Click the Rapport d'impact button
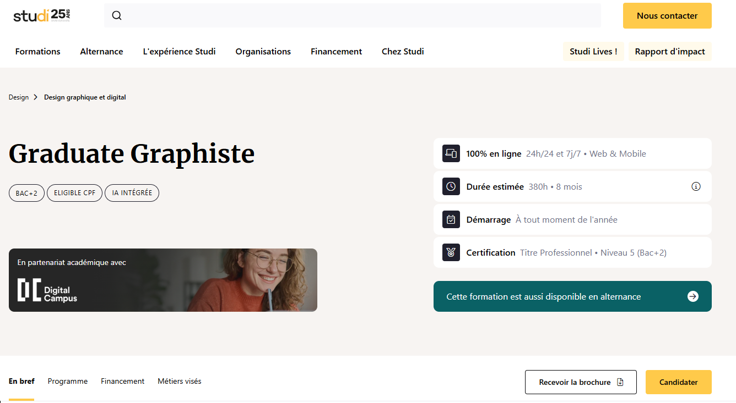This screenshot has height=403, width=736. pos(670,52)
